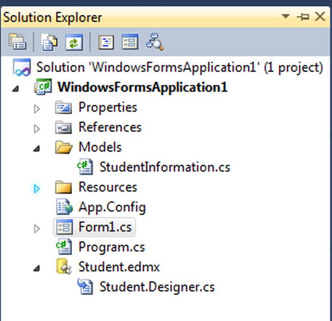Collapse the WindowsFormsApplication1 project node
The height and width of the screenshot is (321, 332).
point(16,88)
